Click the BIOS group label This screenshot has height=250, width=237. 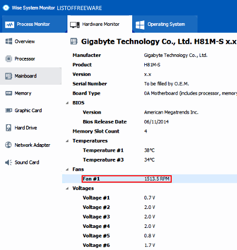pyautogui.click(x=78, y=103)
